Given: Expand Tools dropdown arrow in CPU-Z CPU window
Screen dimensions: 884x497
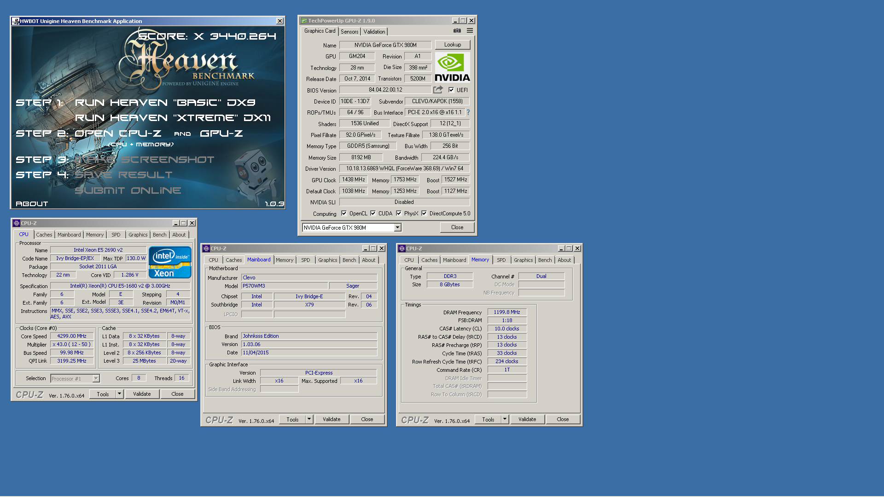Looking at the screenshot, I should (x=120, y=394).
